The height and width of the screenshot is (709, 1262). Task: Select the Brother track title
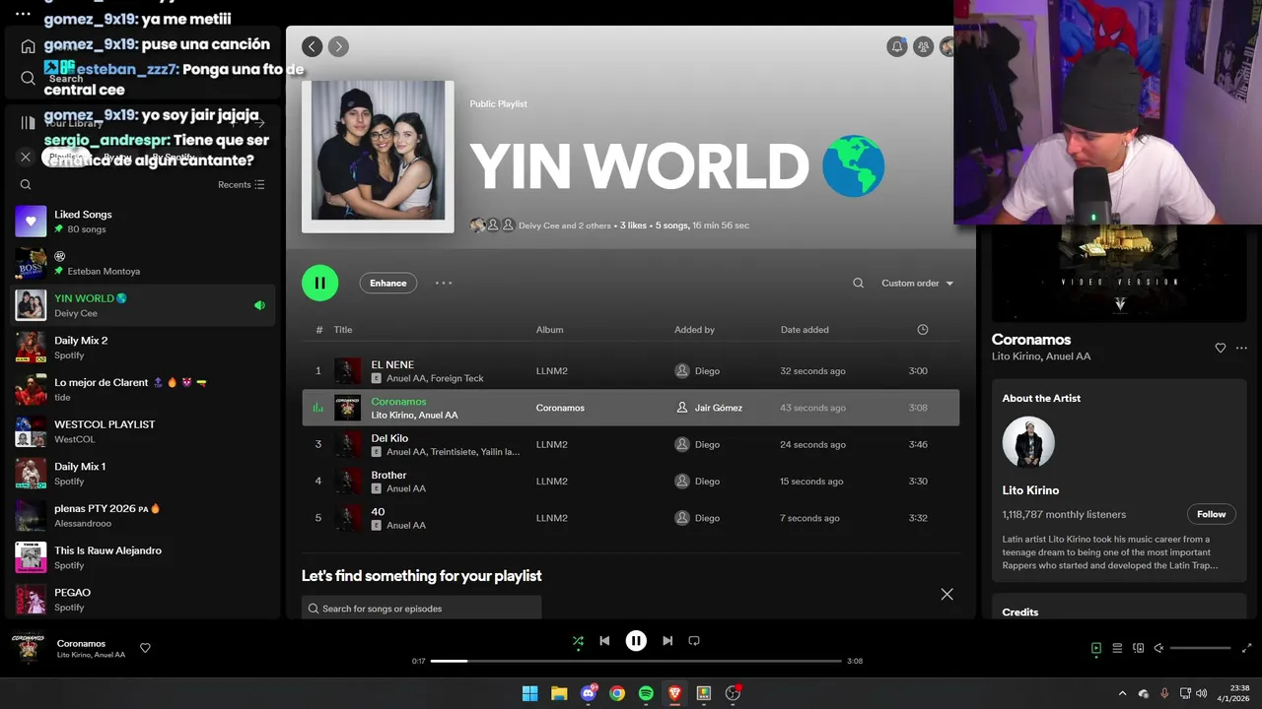[x=389, y=475]
